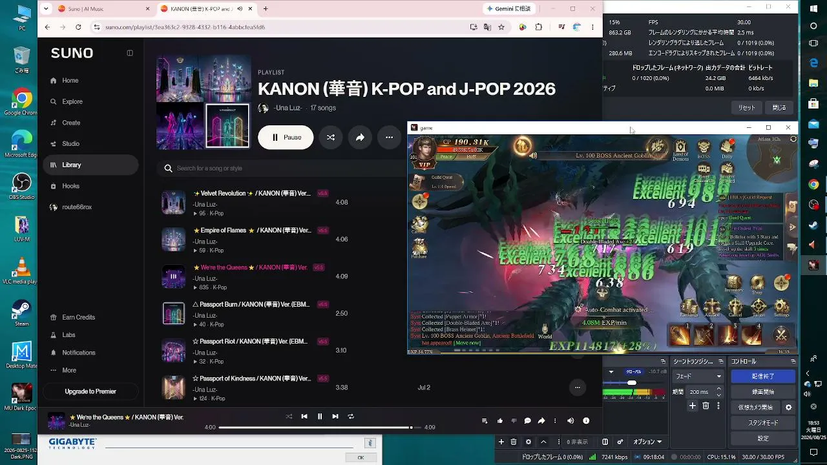Open Earn Credits in Suno sidebar
This screenshot has width=827, height=465.
[x=79, y=317]
